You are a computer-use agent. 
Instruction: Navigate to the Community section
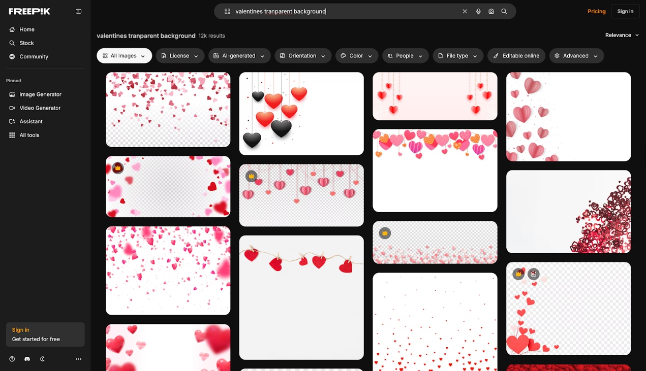coord(33,56)
